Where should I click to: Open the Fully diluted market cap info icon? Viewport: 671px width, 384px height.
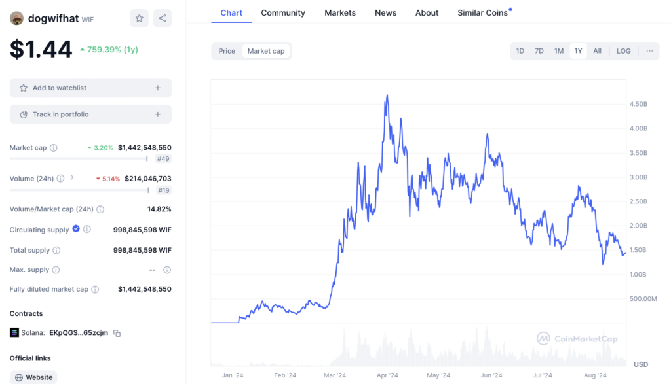coord(95,290)
